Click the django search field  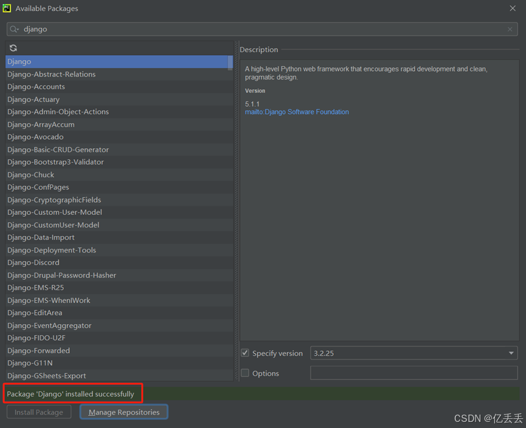(x=262, y=29)
